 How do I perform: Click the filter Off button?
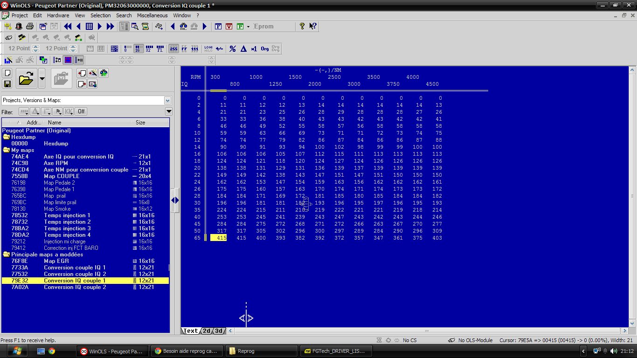tap(81, 111)
